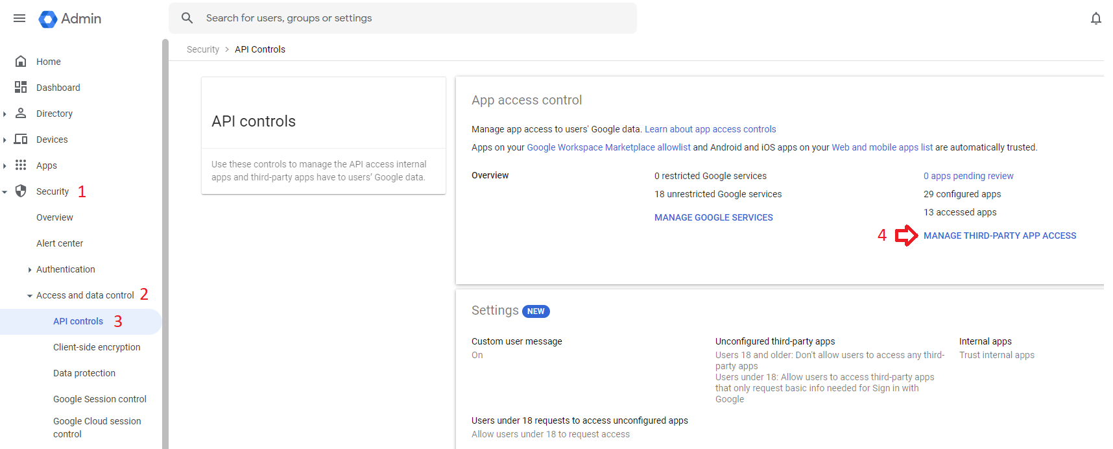
Task: Click the Directory person icon
Action: (x=21, y=113)
